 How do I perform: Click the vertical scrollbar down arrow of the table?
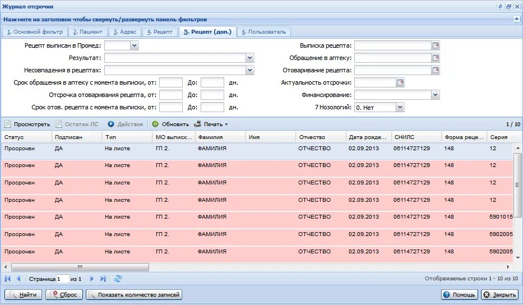(x=517, y=257)
